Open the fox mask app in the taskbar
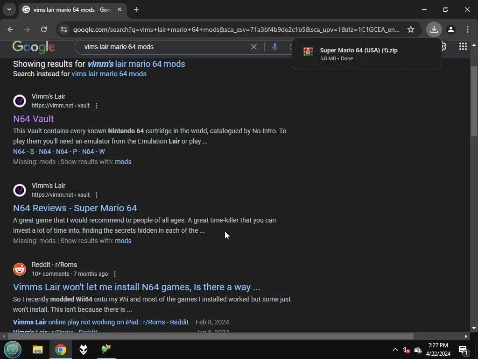The image size is (478, 359). click(x=83, y=350)
